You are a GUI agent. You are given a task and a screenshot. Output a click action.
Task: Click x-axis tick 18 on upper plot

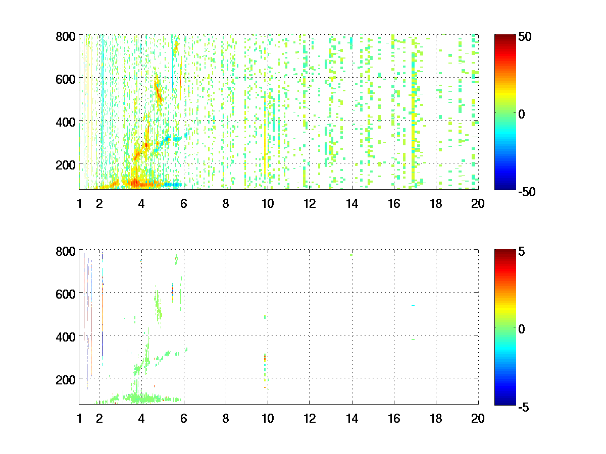point(436,204)
